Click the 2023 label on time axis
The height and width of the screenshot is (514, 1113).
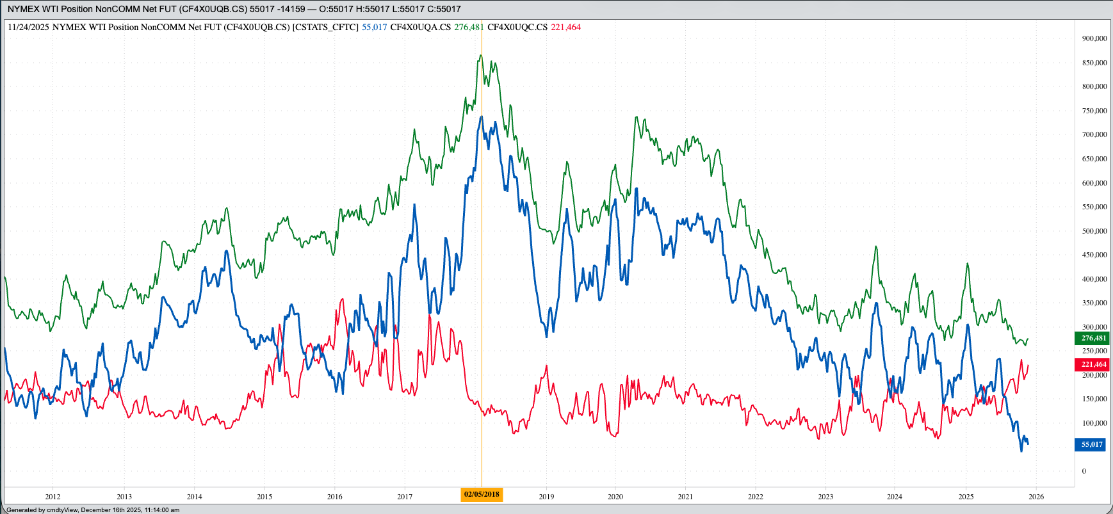coord(825,497)
